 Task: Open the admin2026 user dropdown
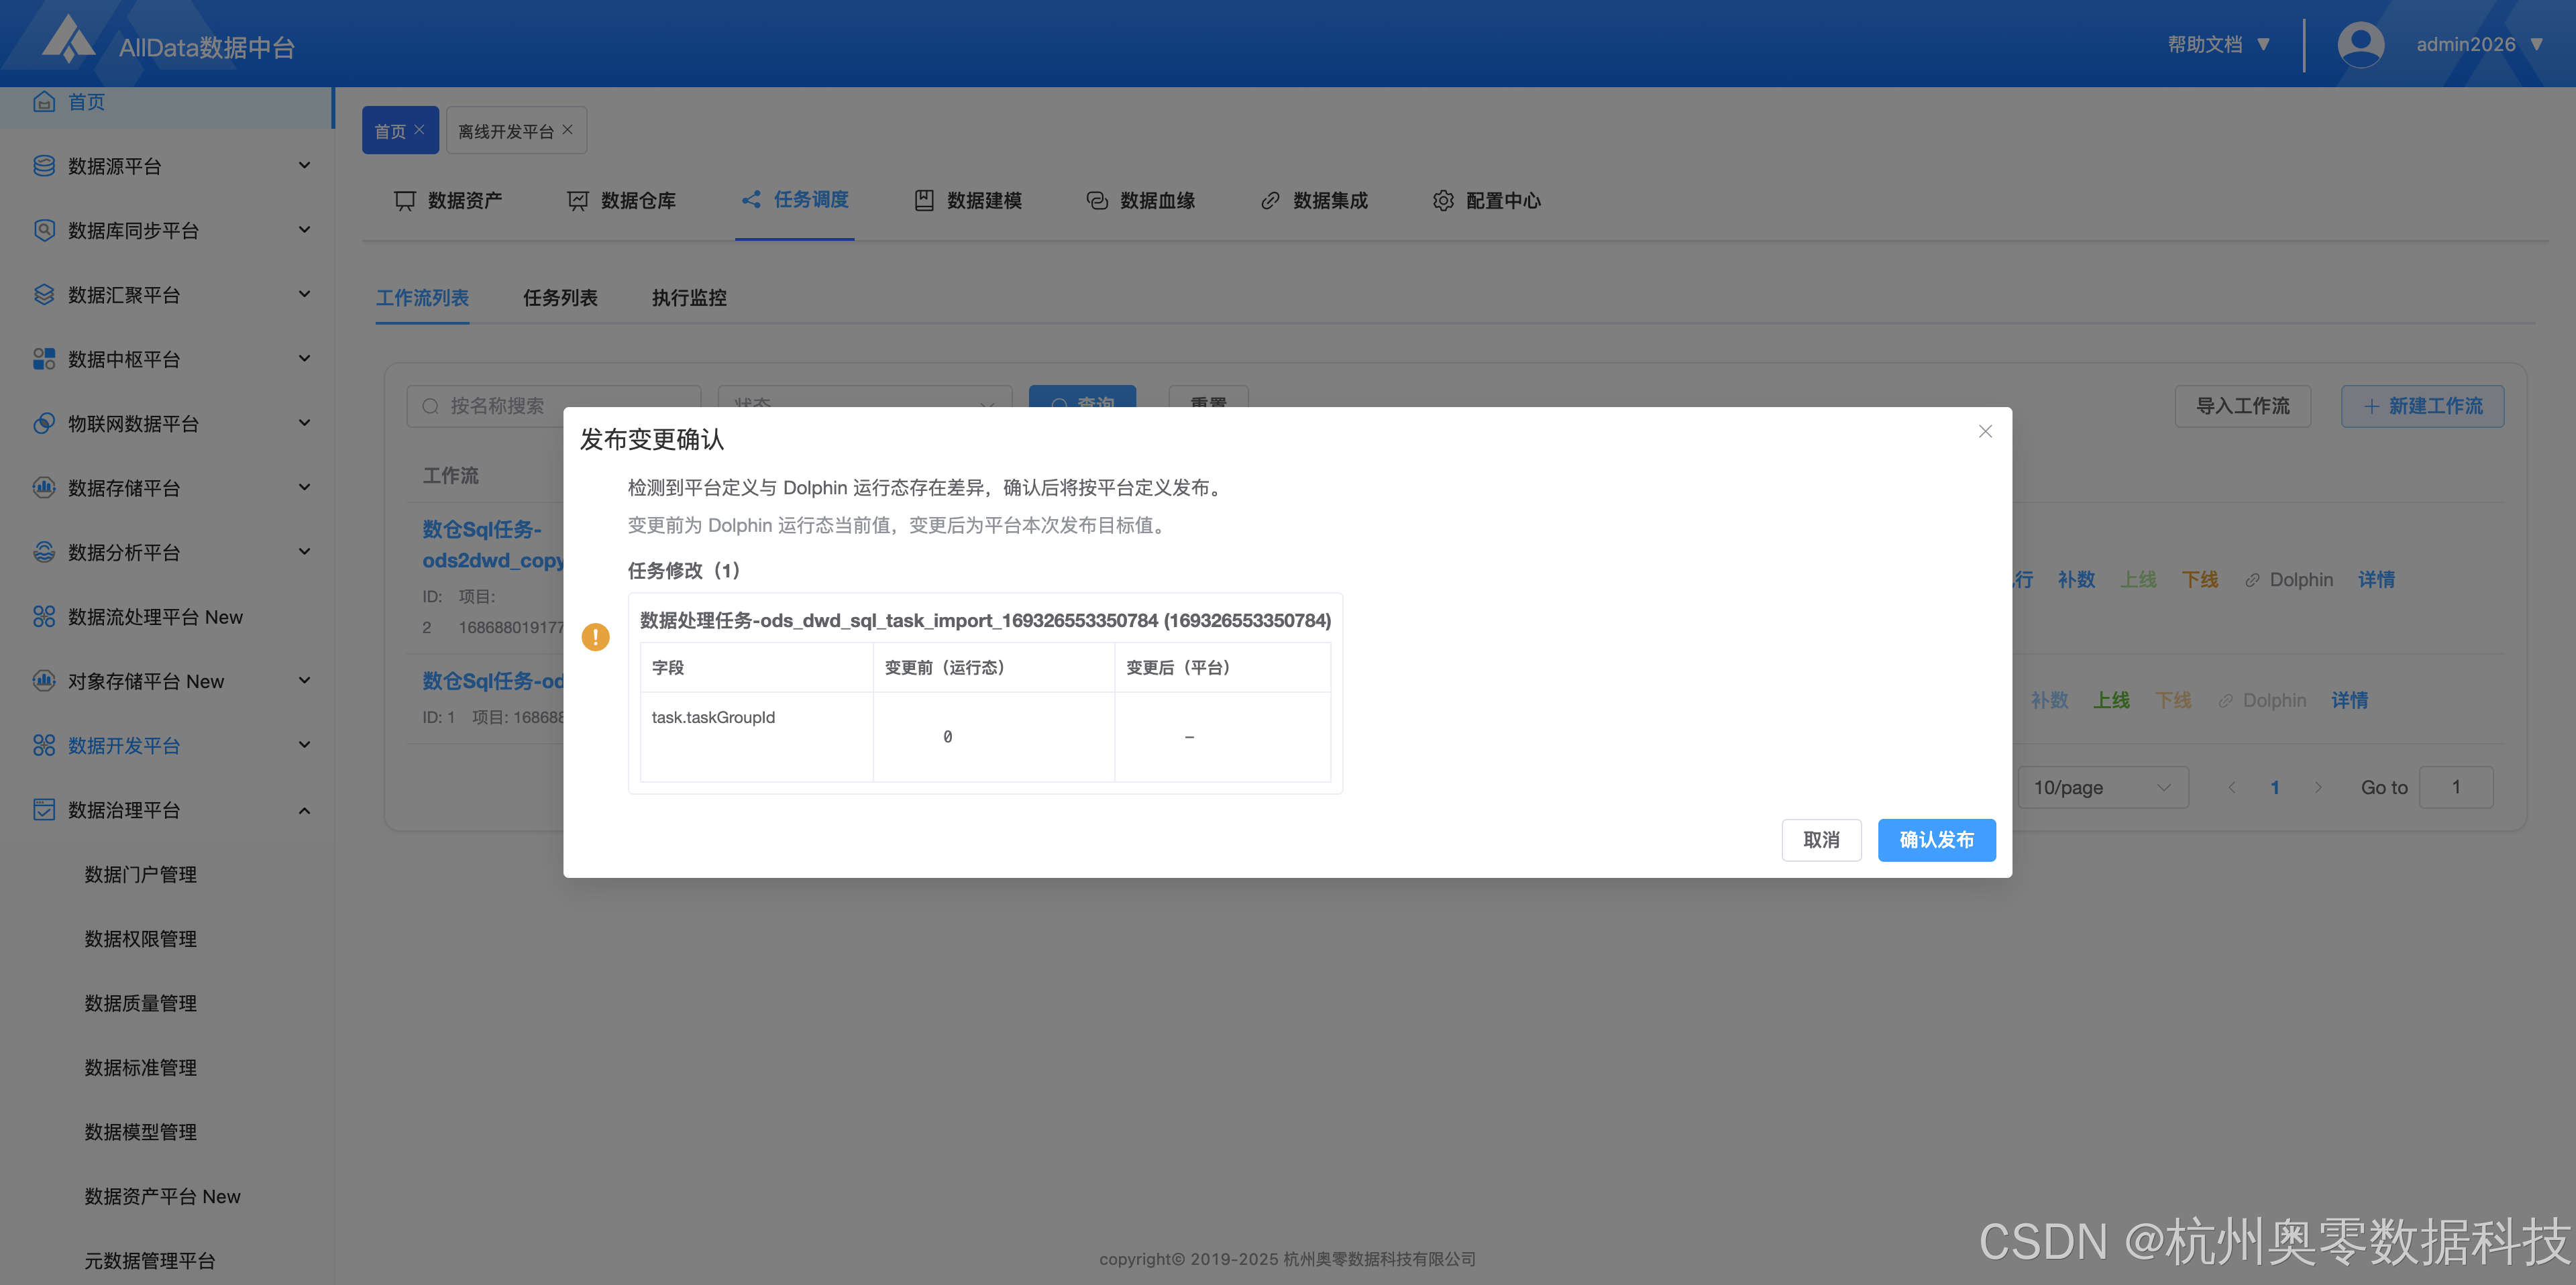2479,44
